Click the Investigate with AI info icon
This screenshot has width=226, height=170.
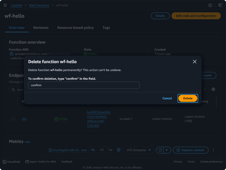click(50, 150)
